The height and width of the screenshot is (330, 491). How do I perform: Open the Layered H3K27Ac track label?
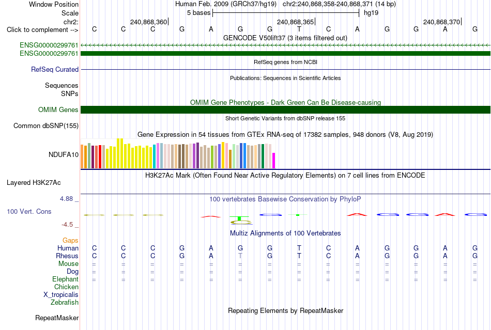tap(34, 183)
